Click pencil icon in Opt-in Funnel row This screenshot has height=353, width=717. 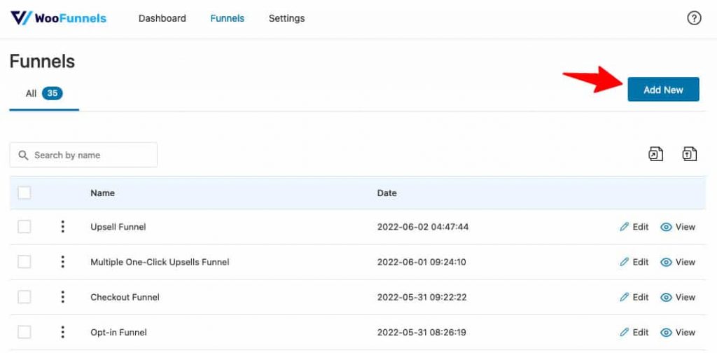(624, 332)
